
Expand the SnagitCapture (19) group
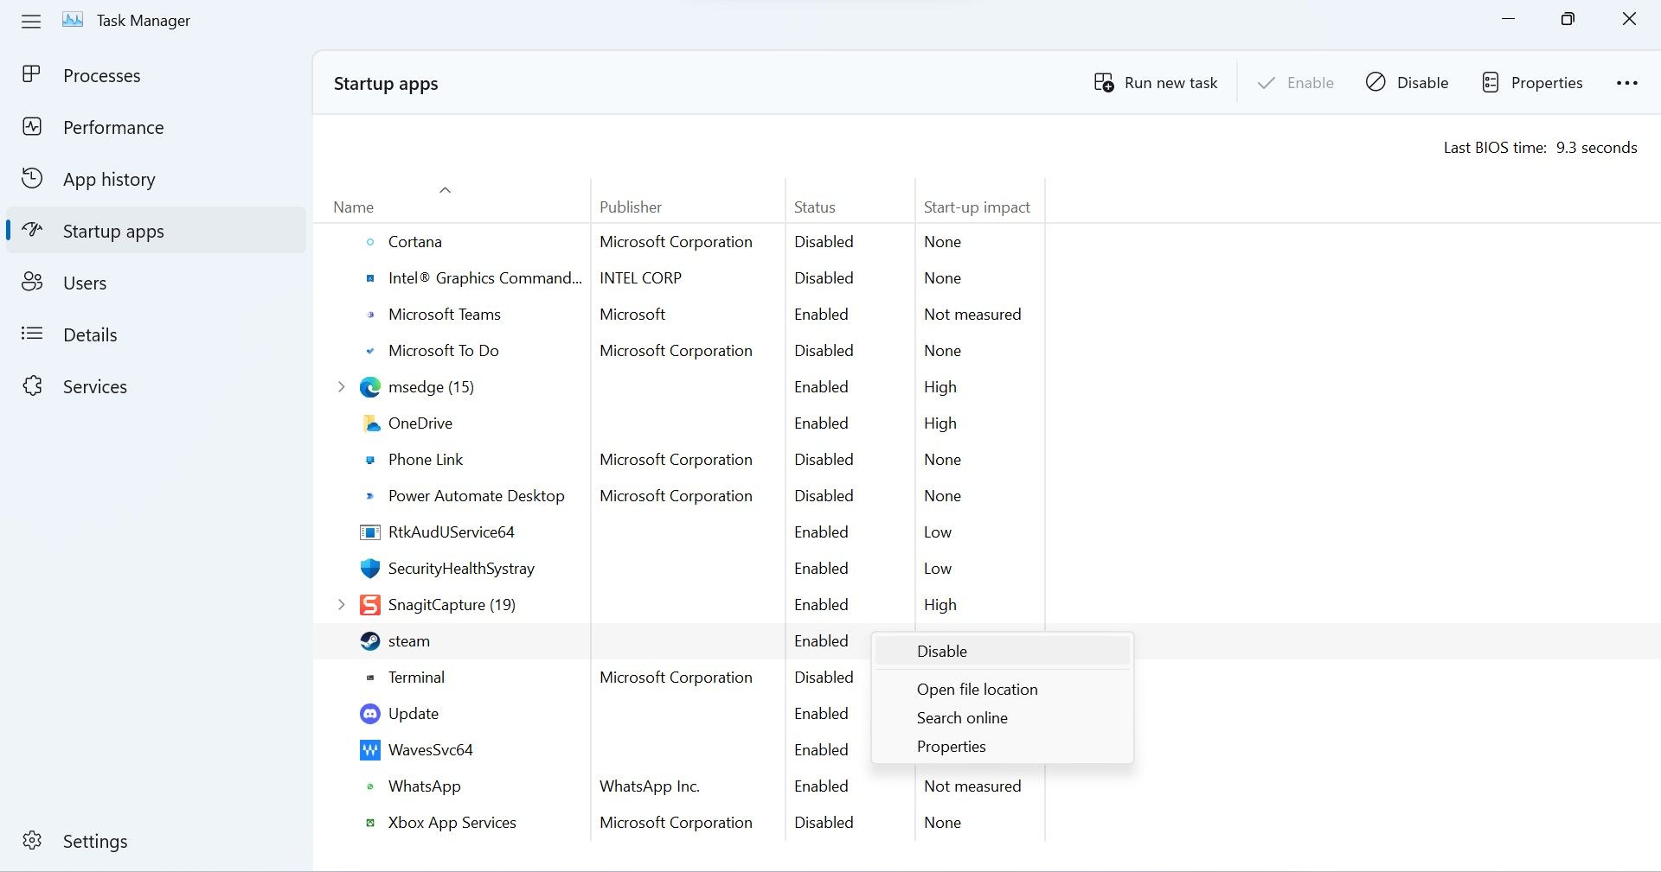341,605
